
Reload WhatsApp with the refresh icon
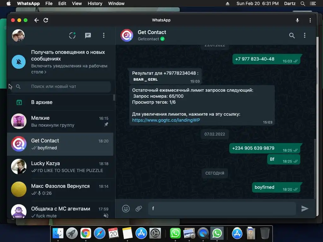46,20
